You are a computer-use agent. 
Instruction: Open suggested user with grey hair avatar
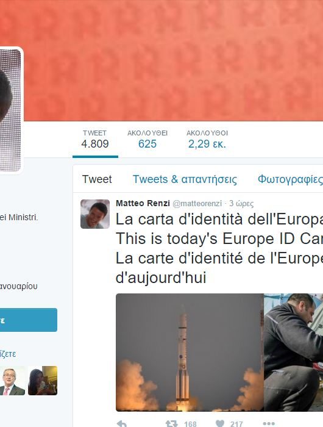point(12,381)
